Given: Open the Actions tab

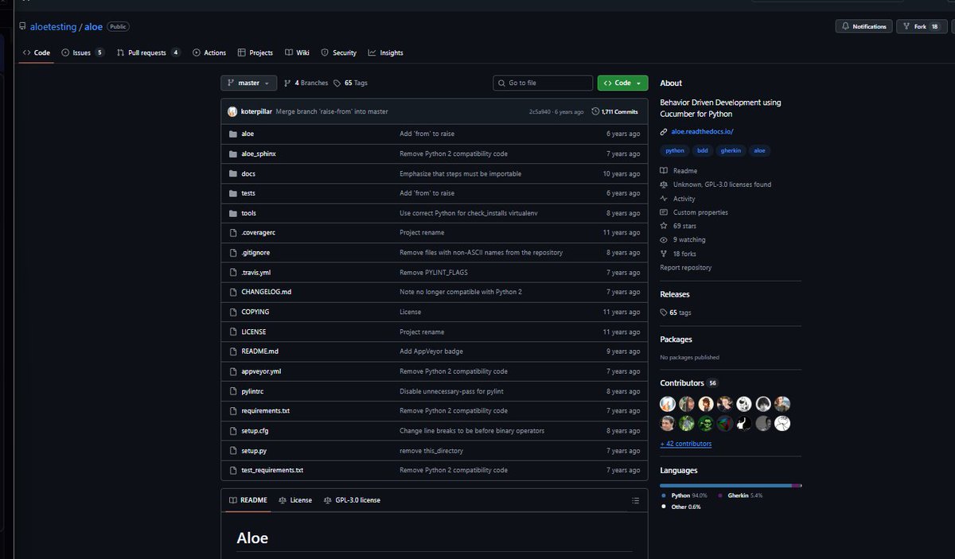Looking at the screenshot, I should click(209, 52).
